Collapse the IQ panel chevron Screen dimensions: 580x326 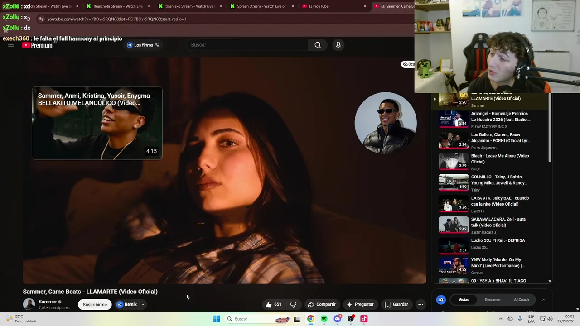(x=544, y=300)
